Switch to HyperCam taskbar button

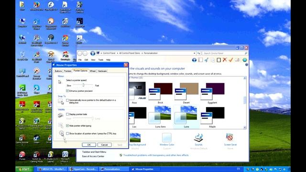[x=83, y=169]
